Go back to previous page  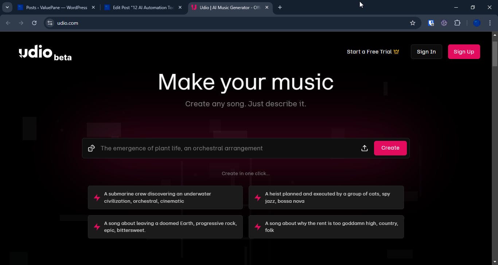click(8, 23)
